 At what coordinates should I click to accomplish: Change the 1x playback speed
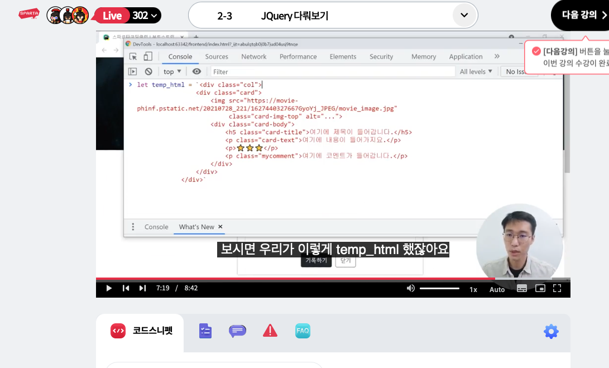(473, 289)
